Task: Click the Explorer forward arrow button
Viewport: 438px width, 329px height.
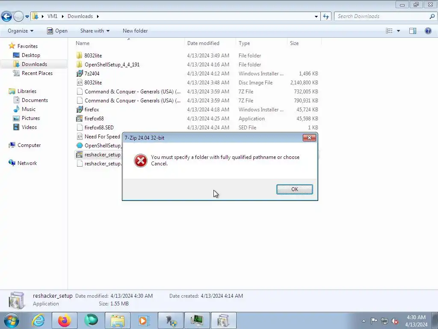Action: (x=18, y=16)
